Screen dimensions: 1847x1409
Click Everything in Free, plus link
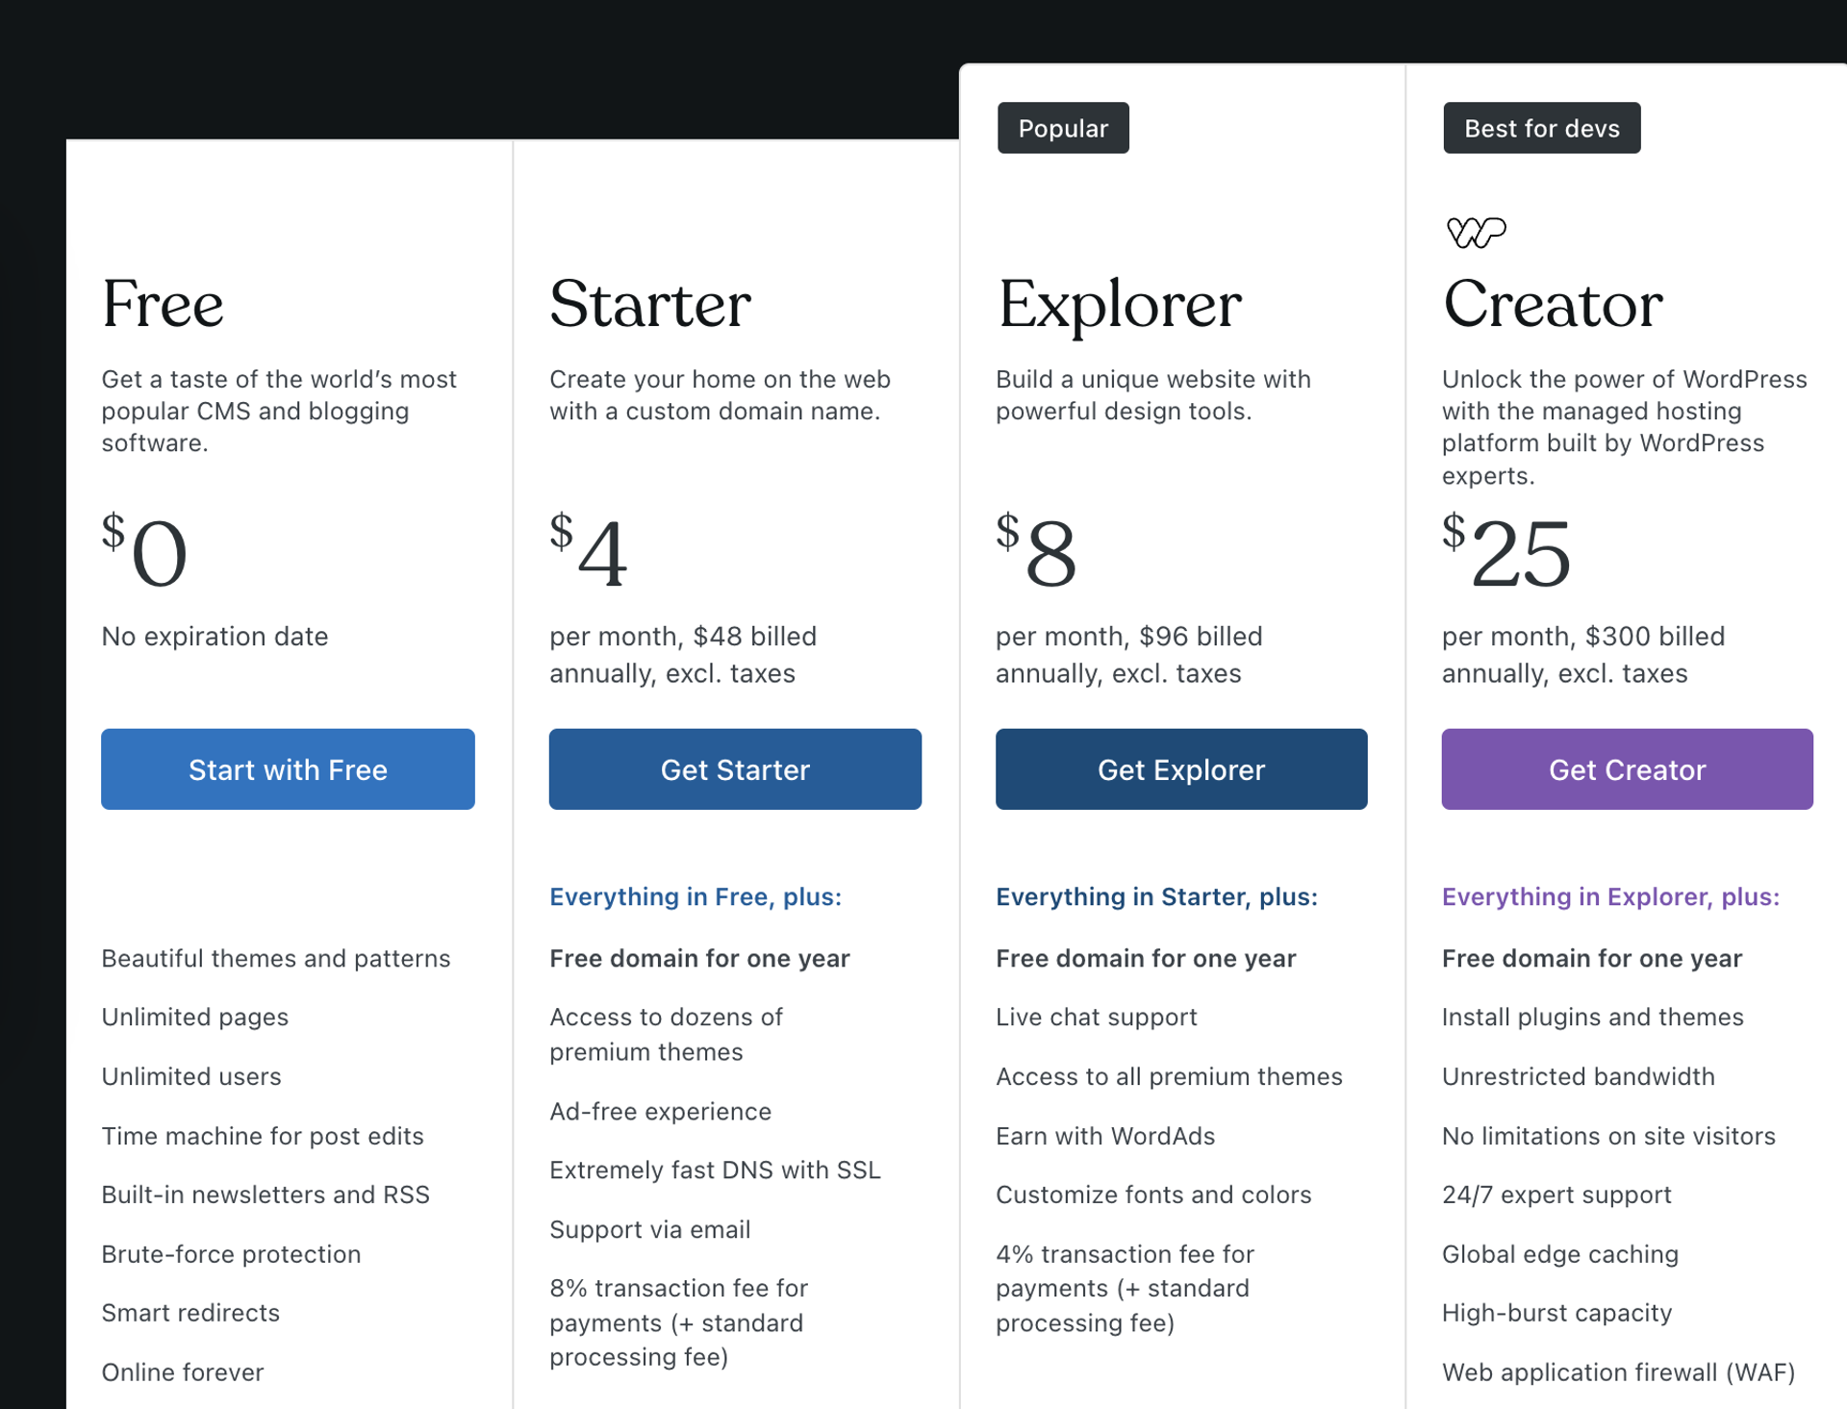[x=695, y=896]
